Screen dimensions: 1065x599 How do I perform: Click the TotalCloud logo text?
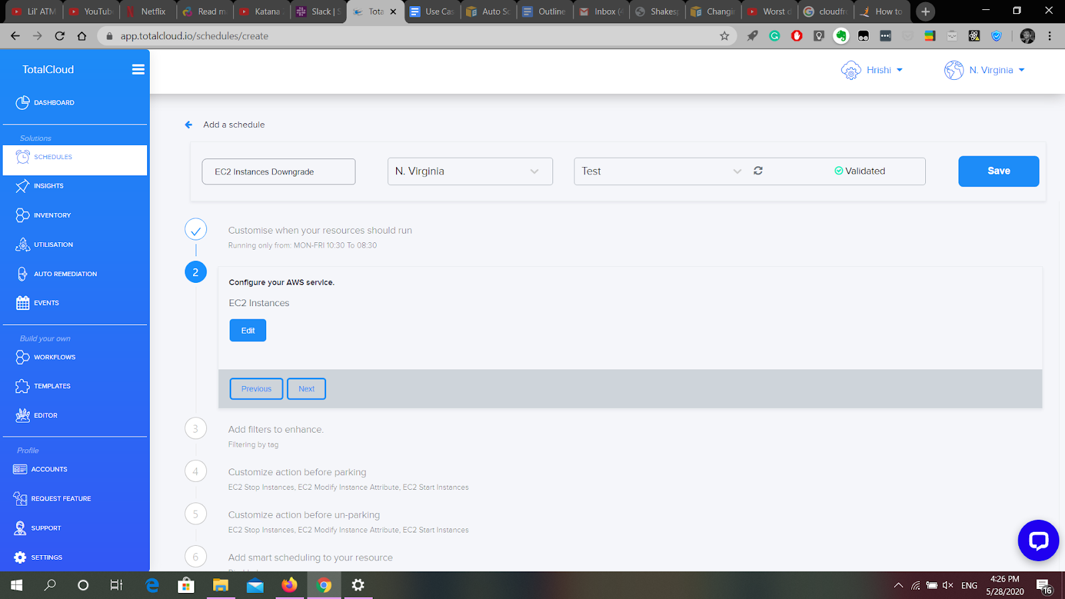pos(48,69)
